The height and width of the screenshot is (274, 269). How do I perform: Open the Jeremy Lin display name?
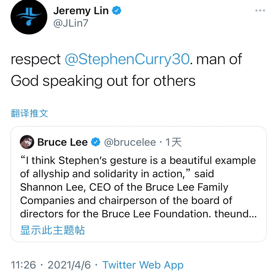coord(80,11)
